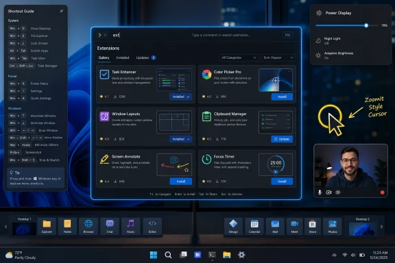Open the Windows Start menu
Viewport: 395px width, 263px height.
(154, 255)
